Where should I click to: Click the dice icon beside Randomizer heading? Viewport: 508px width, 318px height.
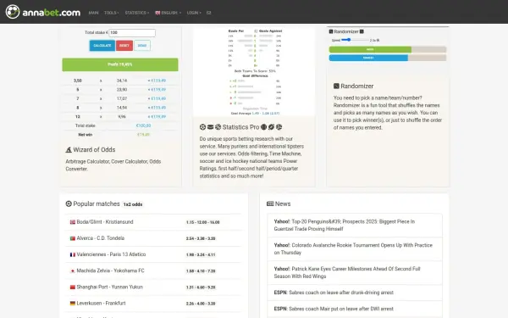coord(336,86)
